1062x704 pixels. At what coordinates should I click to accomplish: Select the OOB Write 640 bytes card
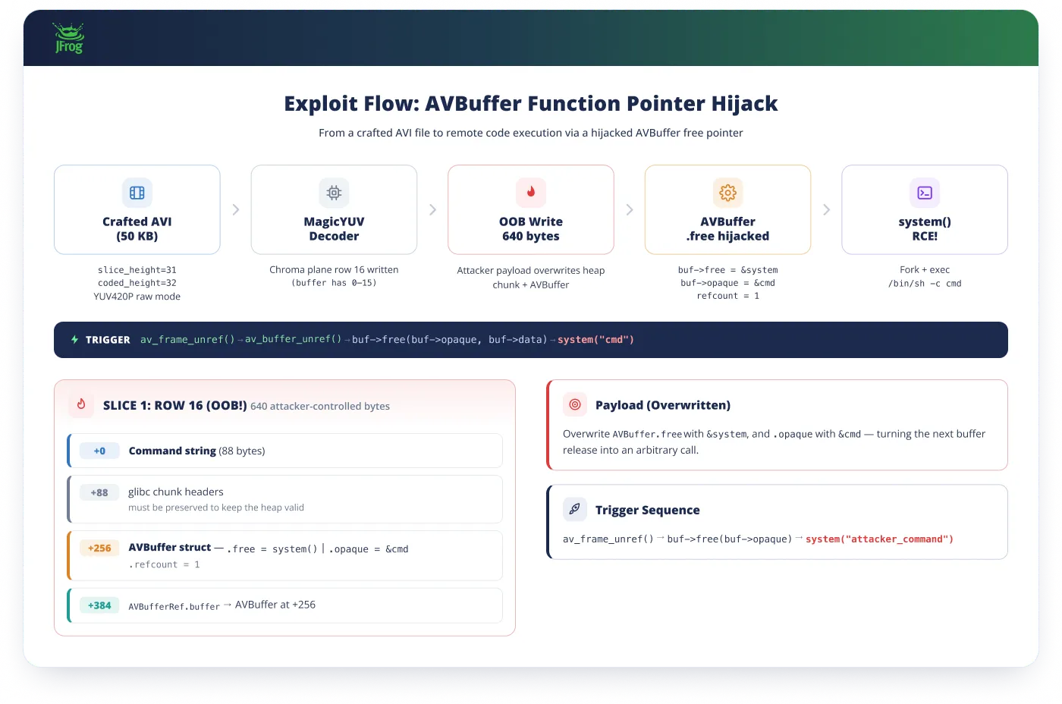(x=531, y=209)
